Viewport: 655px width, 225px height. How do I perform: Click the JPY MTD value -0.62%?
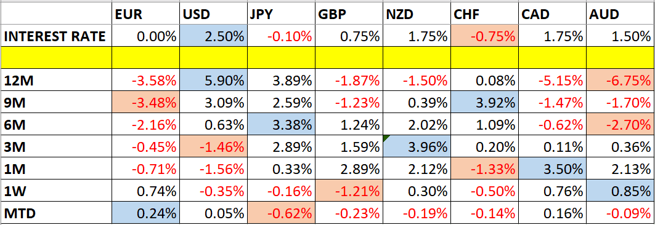point(281,213)
